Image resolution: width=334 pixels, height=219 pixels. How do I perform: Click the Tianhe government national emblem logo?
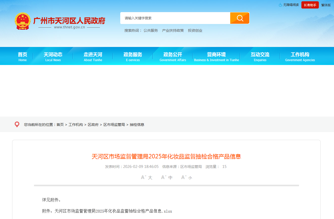[x=22, y=21]
